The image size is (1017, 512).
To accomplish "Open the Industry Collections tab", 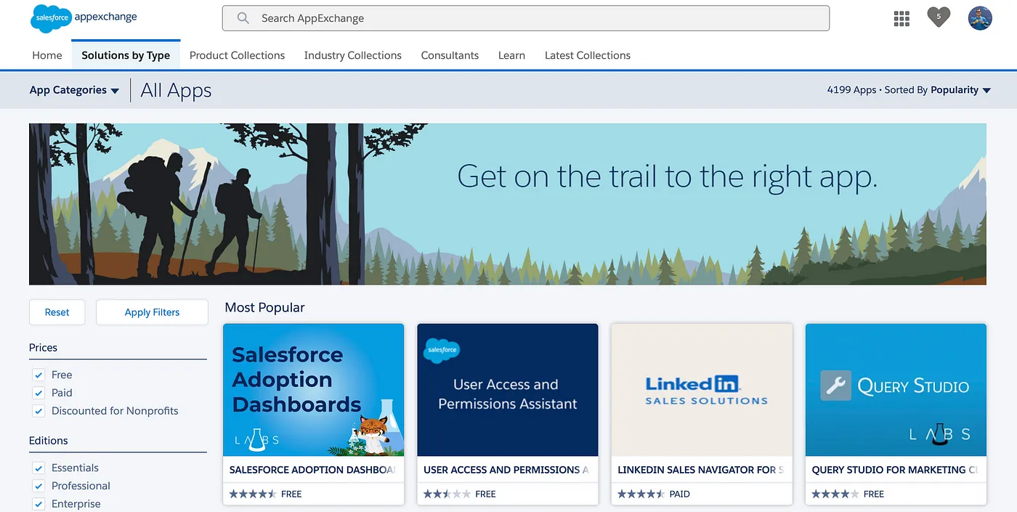I will click(353, 55).
